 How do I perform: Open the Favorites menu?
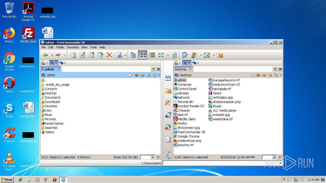tap(73, 47)
